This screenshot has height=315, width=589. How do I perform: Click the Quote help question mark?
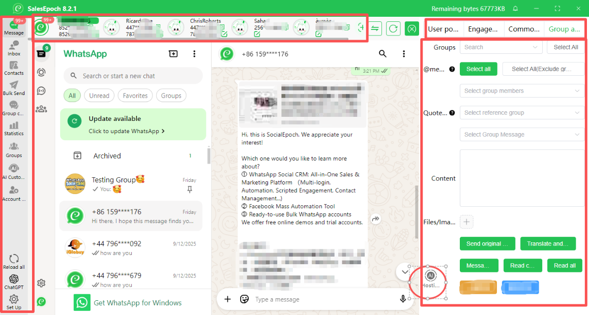452,113
